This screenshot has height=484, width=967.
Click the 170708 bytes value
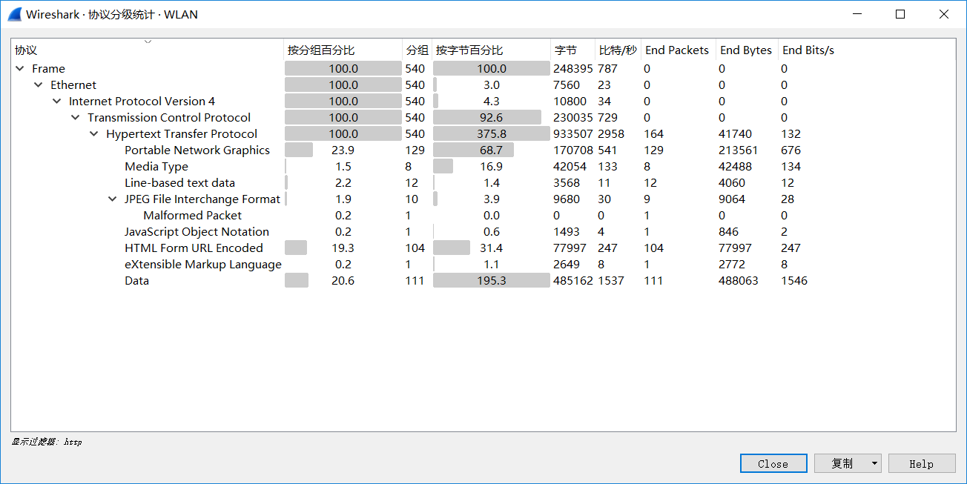tap(573, 150)
